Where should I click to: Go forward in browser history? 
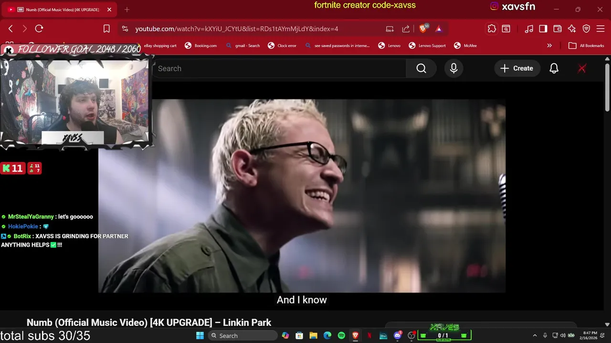coord(25,29)
